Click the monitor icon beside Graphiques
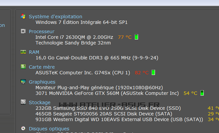219x133 pixels. pos(23,82)
